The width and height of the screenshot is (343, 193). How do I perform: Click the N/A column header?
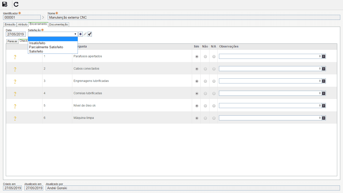(213, 46)
